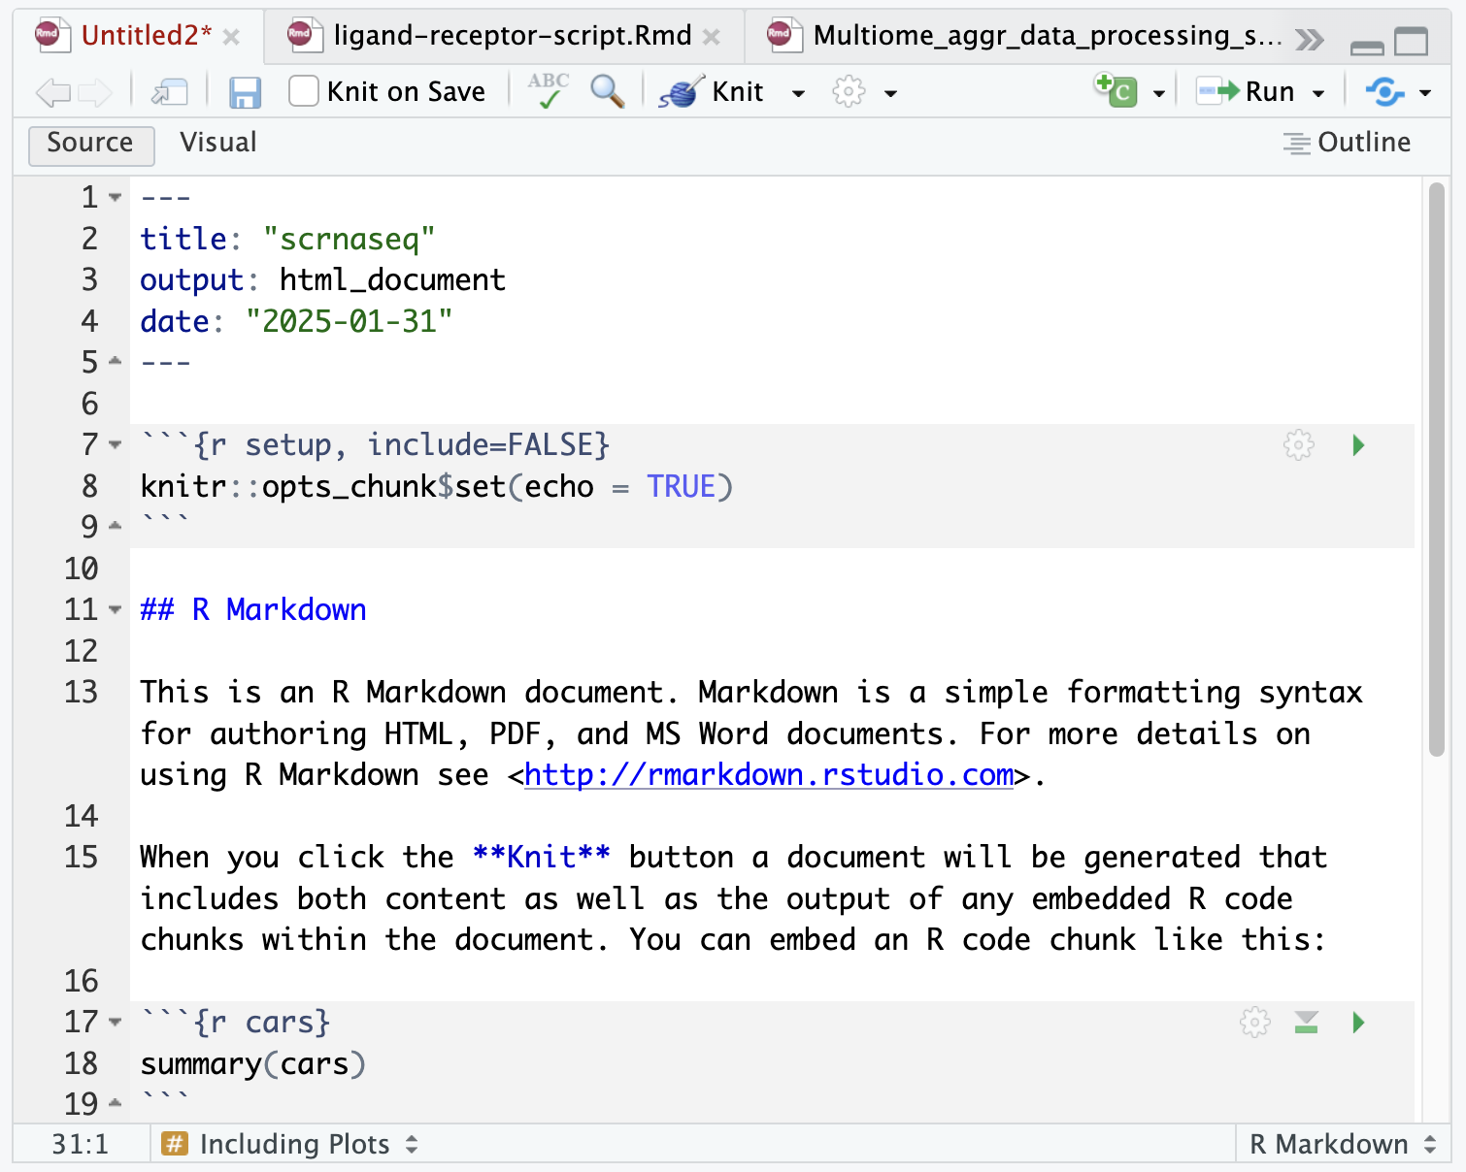The image size is (1466, 1172).
Task: Insert a new code chunk icon
Action: click(x=1116, y=90)
